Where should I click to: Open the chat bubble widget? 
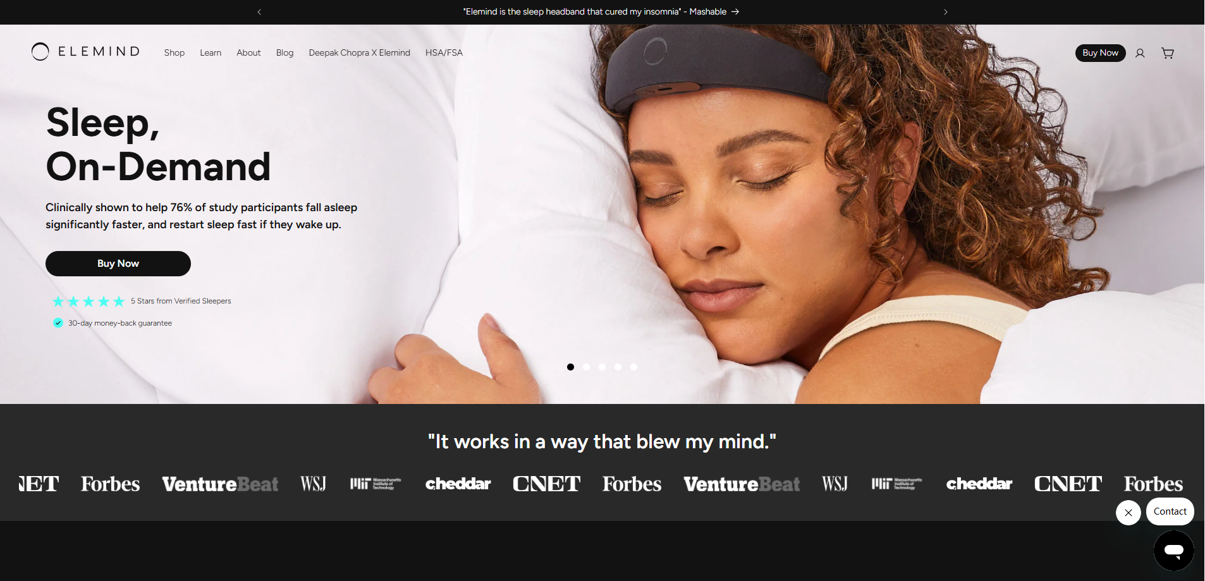point(1173,550)
